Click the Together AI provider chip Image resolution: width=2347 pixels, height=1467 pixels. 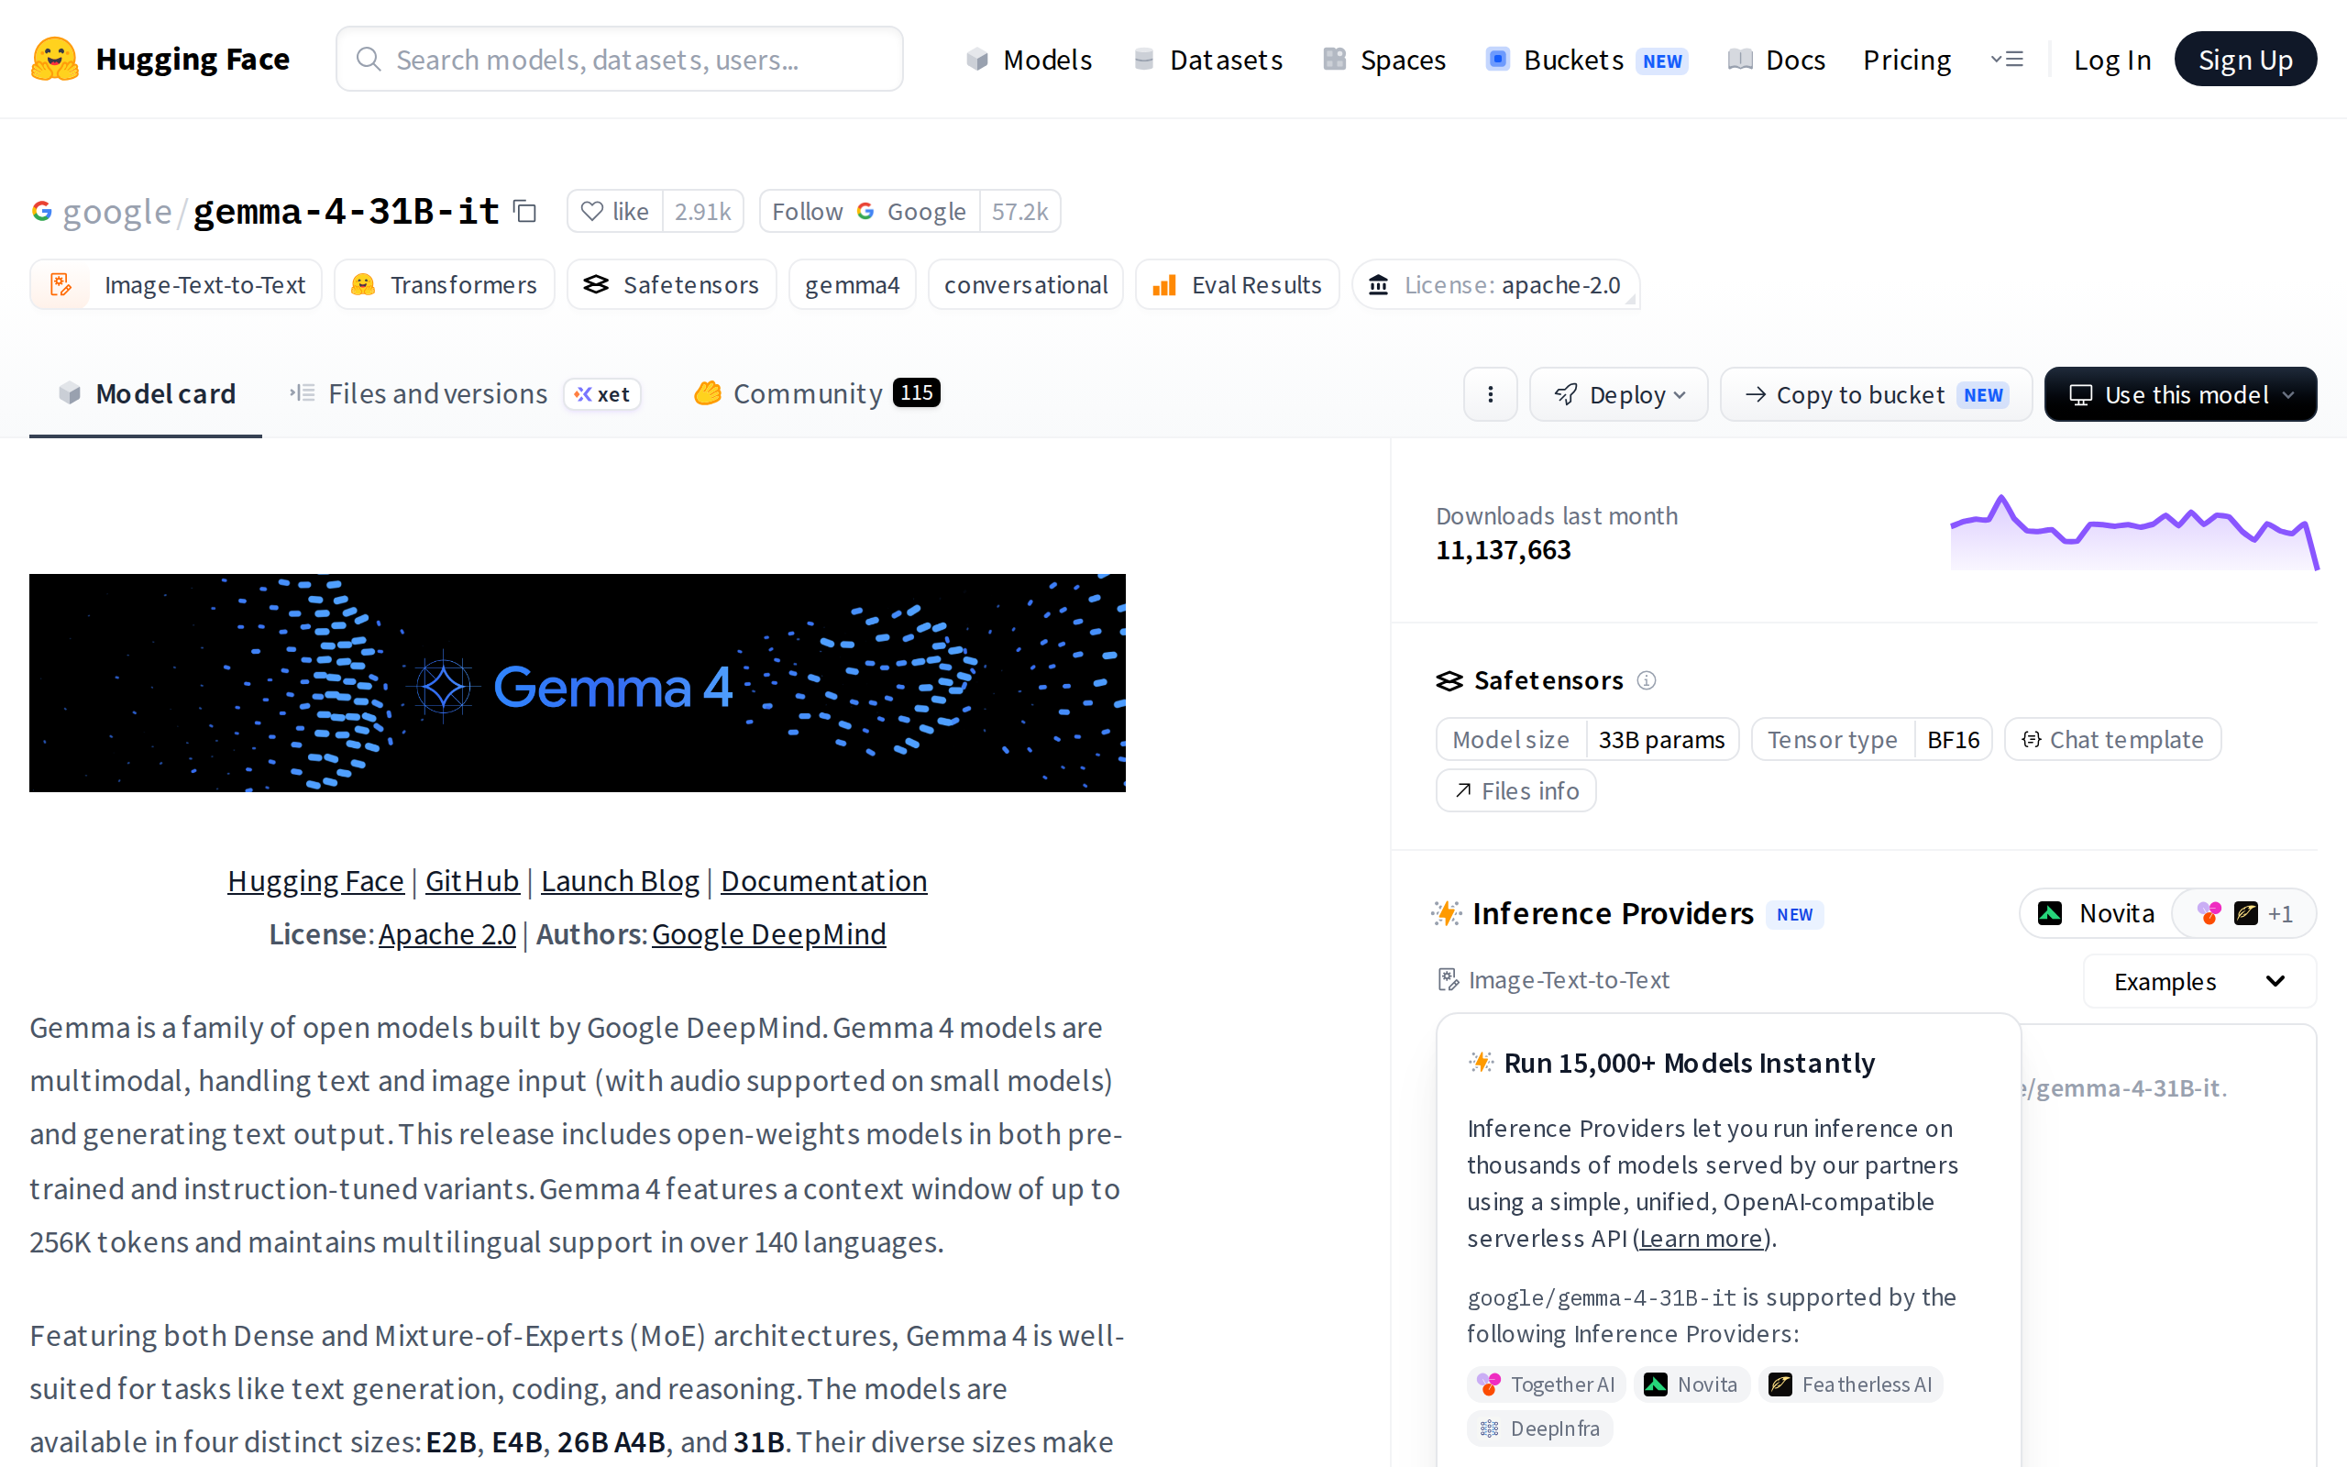point(1546,1384)
